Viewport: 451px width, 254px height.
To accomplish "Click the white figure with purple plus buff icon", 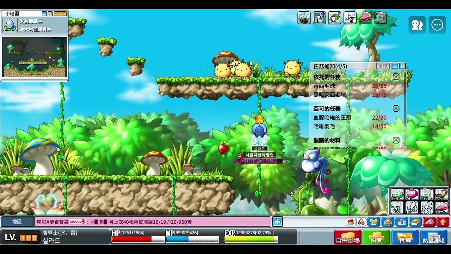I will pos(319,18).
